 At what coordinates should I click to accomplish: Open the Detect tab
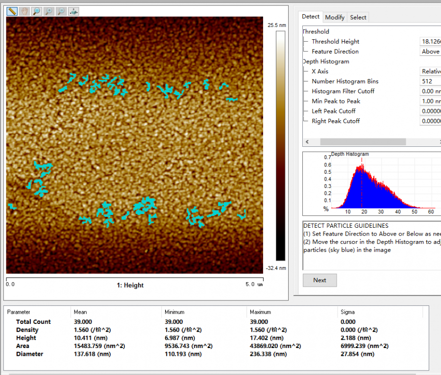pos(311,17)
